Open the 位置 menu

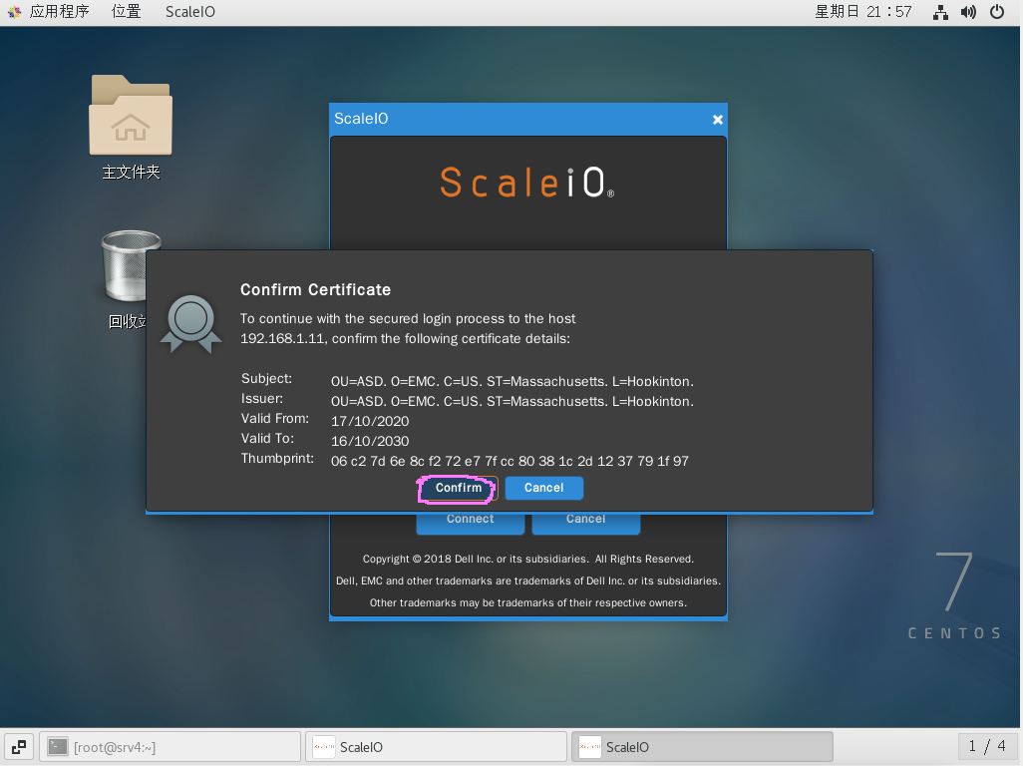[x=126, y=12]
